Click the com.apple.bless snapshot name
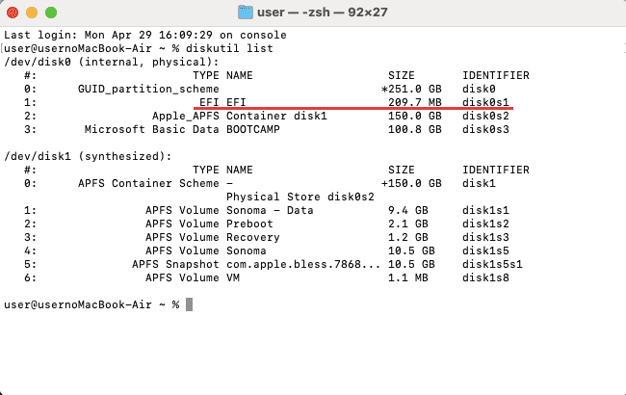This screenshot has height=395, width=626. pyautogui.click(x=303, y=264)
